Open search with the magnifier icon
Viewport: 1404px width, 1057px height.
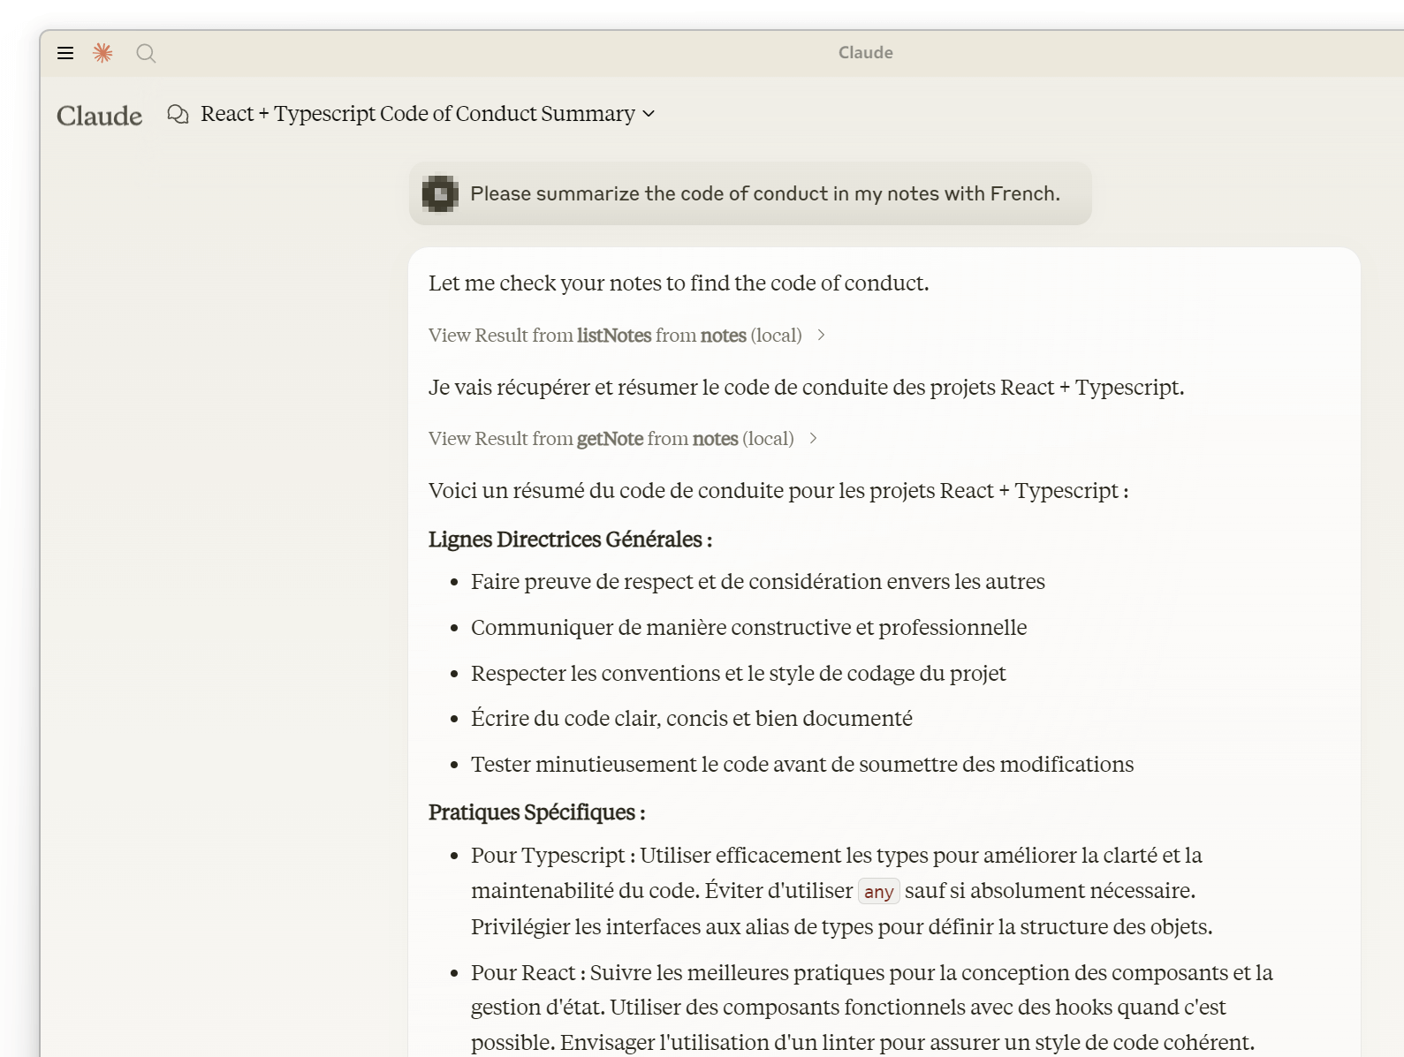146,54
